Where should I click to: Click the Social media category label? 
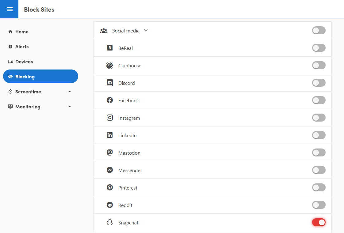pyautogui.click(x=126, y=31)
